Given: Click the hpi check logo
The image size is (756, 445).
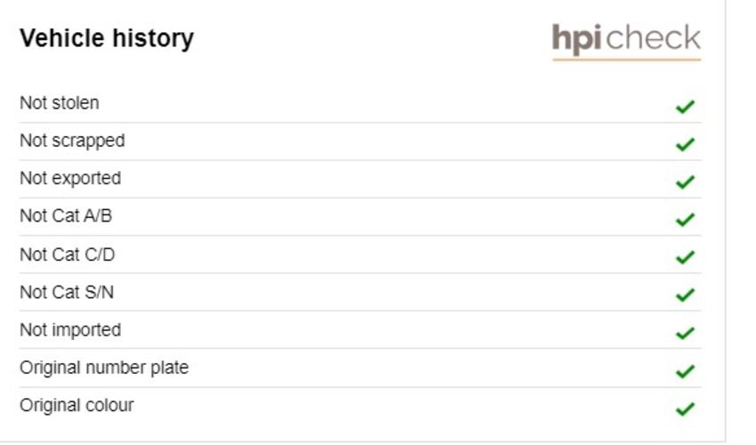Looking at the screenshot, I should pyautogui.click(x=626, y=42).
